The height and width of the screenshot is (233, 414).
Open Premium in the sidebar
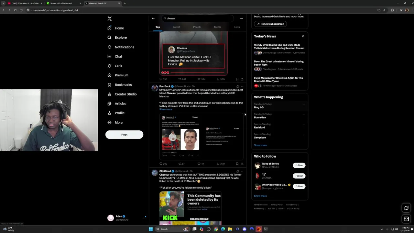pyautogui.click(x=118, y=75)
